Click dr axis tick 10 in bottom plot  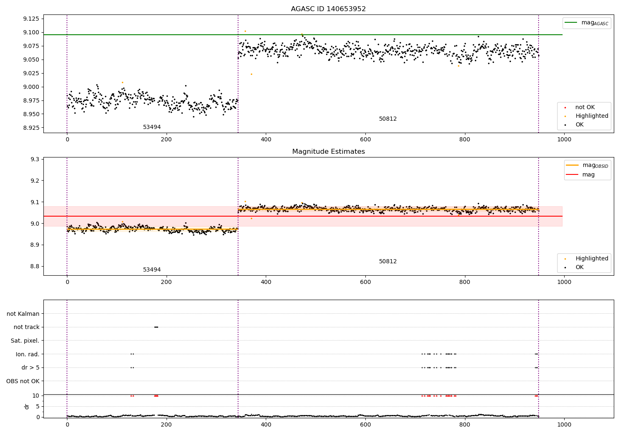click(36, 396)
